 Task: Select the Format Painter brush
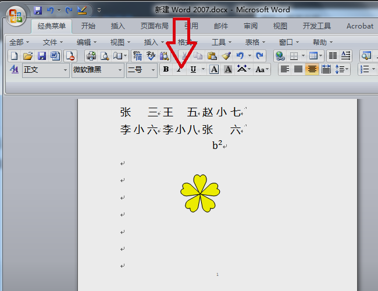pos(226,56)
